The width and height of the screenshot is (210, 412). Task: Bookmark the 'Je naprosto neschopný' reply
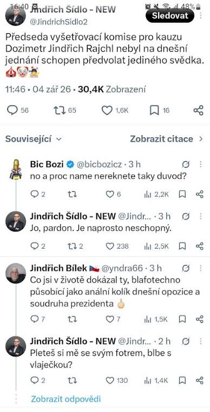click(182, 246)
